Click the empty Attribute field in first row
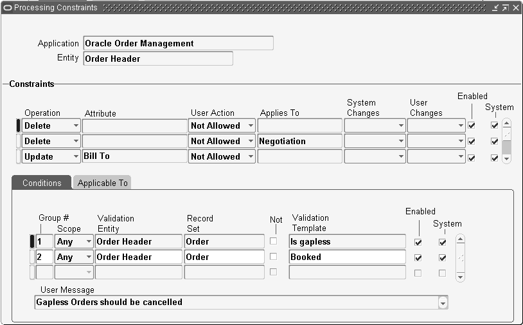 coord(135,125)
